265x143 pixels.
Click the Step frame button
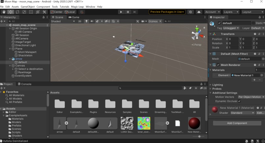(x=134, y=12)
